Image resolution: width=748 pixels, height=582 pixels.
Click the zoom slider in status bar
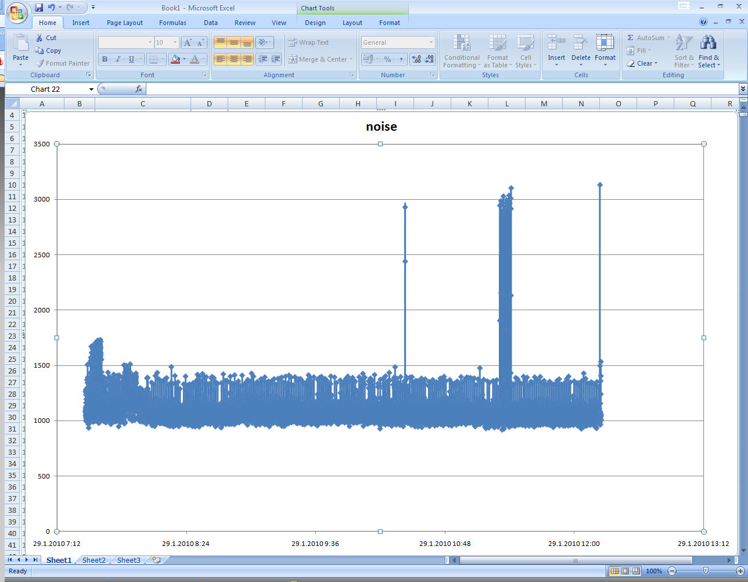tap(706, 571)
